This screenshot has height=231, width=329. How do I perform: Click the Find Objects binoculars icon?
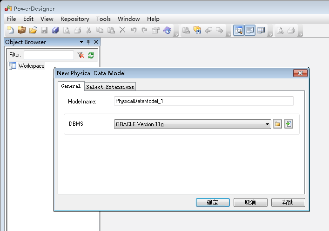coord(197,30)
